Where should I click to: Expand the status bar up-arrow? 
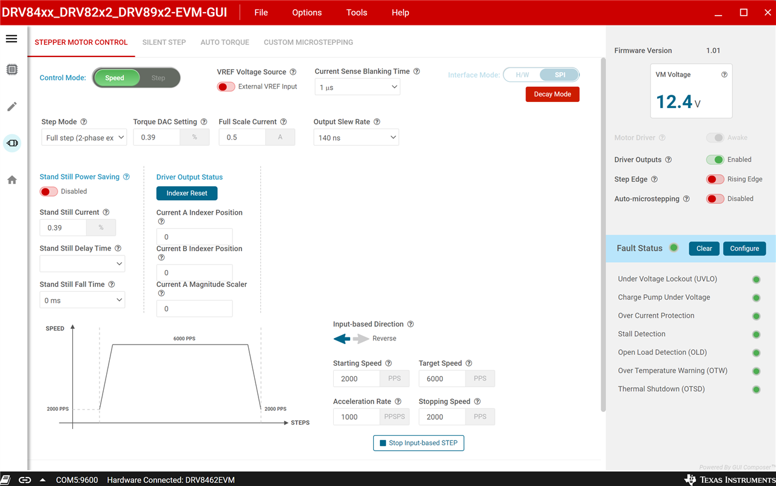[42, 479]
